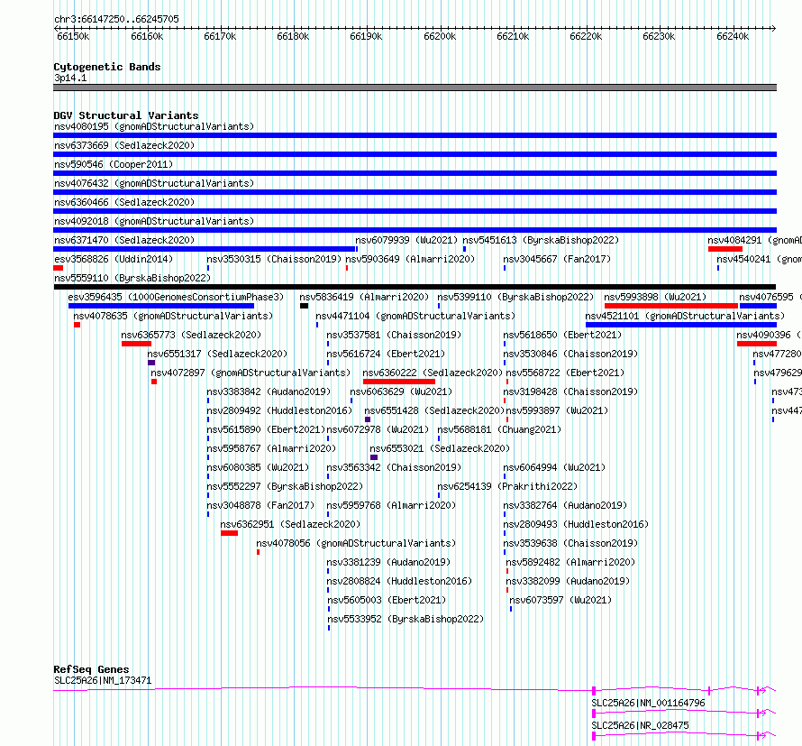
Task: Select nsv3383842 (Audano2019) label
Action: tap(269, 391)
